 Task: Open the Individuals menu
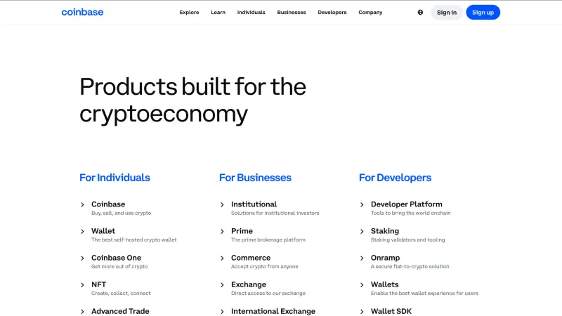(x=251, y=12)
